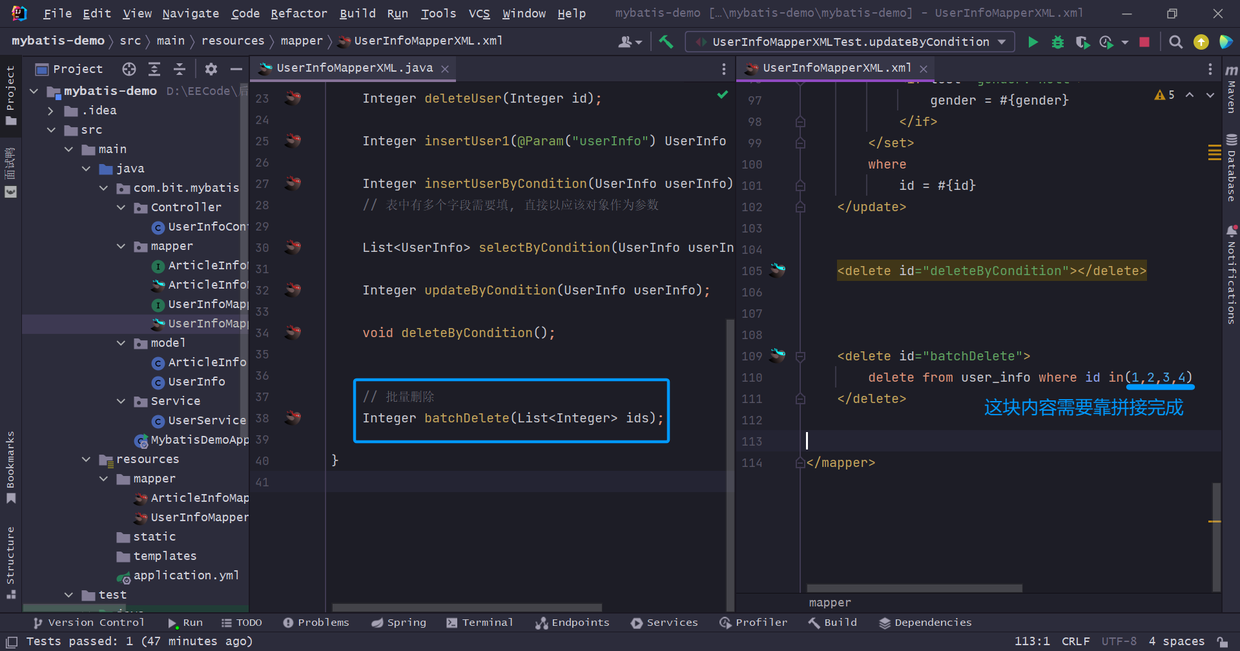Viewport: 1240px width, 651px height.
Task: Open the Terminal tool window
Action: 479,623
